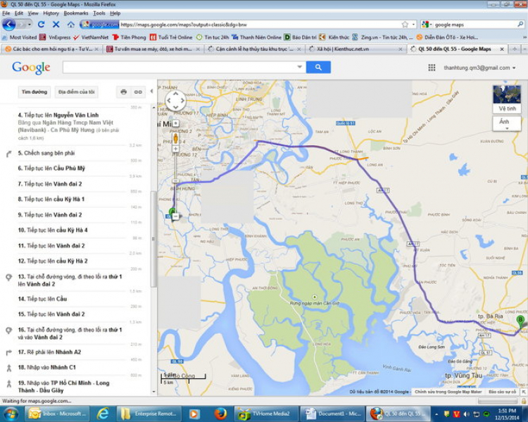The height and width of the screenshot is (422, 528).
Task: Select step 5 Chếch sang bên phải
Action: coord(46,153)
